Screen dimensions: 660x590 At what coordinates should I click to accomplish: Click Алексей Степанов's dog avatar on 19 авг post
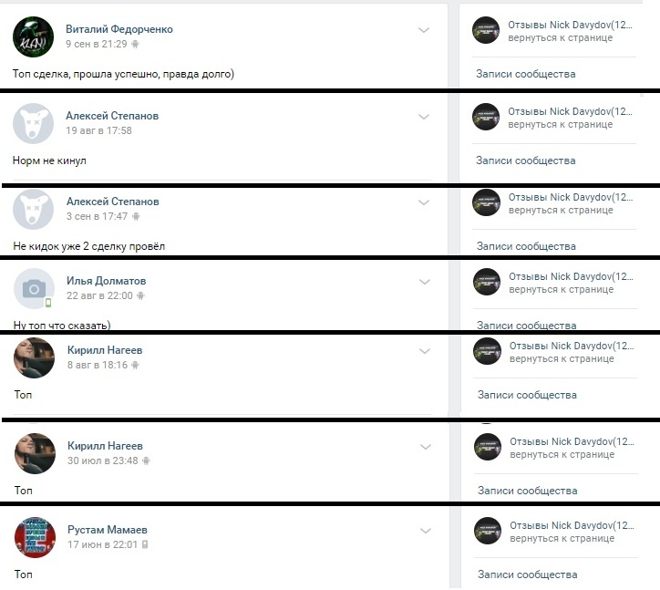pos(33,123)
